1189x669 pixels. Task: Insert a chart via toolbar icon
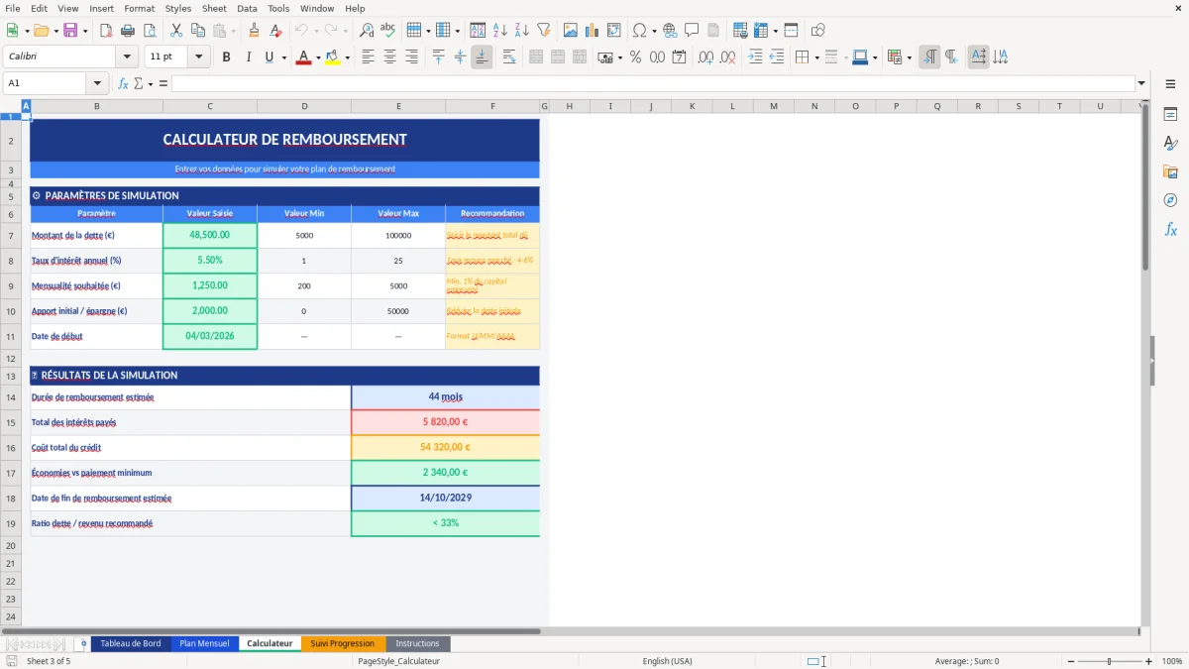tap(593, 30)
